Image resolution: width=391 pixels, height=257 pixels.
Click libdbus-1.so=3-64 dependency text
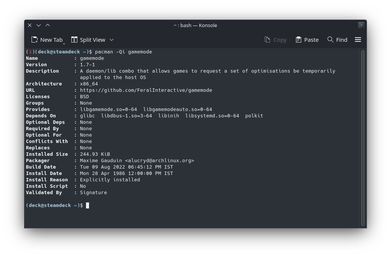[127, 116]
